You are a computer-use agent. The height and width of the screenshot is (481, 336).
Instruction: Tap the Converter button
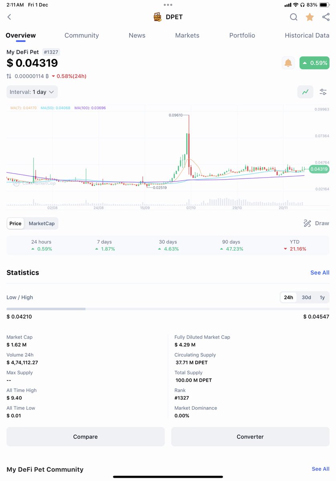[x=250, y=437]
